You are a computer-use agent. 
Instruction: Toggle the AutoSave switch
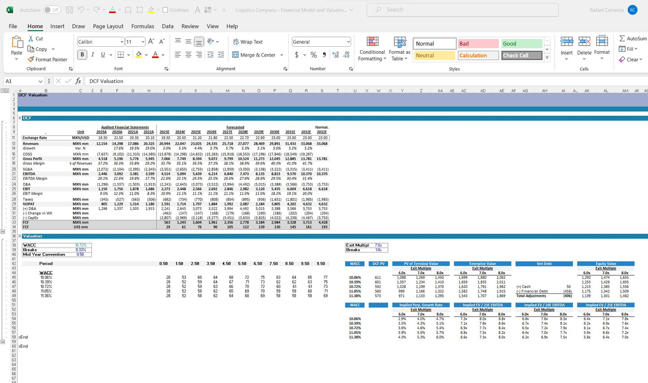coord(52,10)
